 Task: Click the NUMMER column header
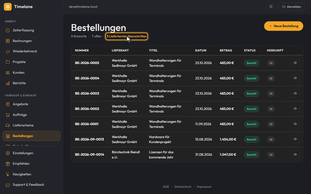(x=82, y=50)
